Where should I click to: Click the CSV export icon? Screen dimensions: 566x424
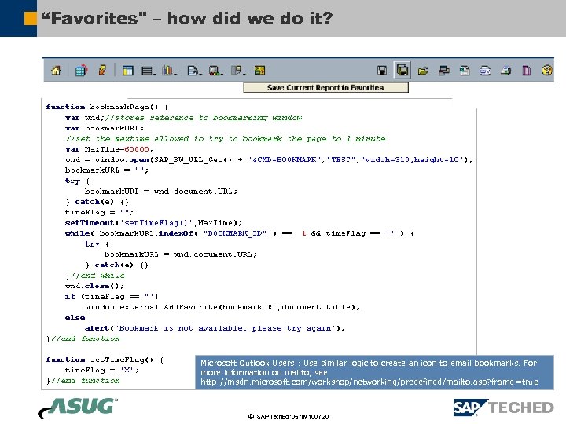click(485, 71)
